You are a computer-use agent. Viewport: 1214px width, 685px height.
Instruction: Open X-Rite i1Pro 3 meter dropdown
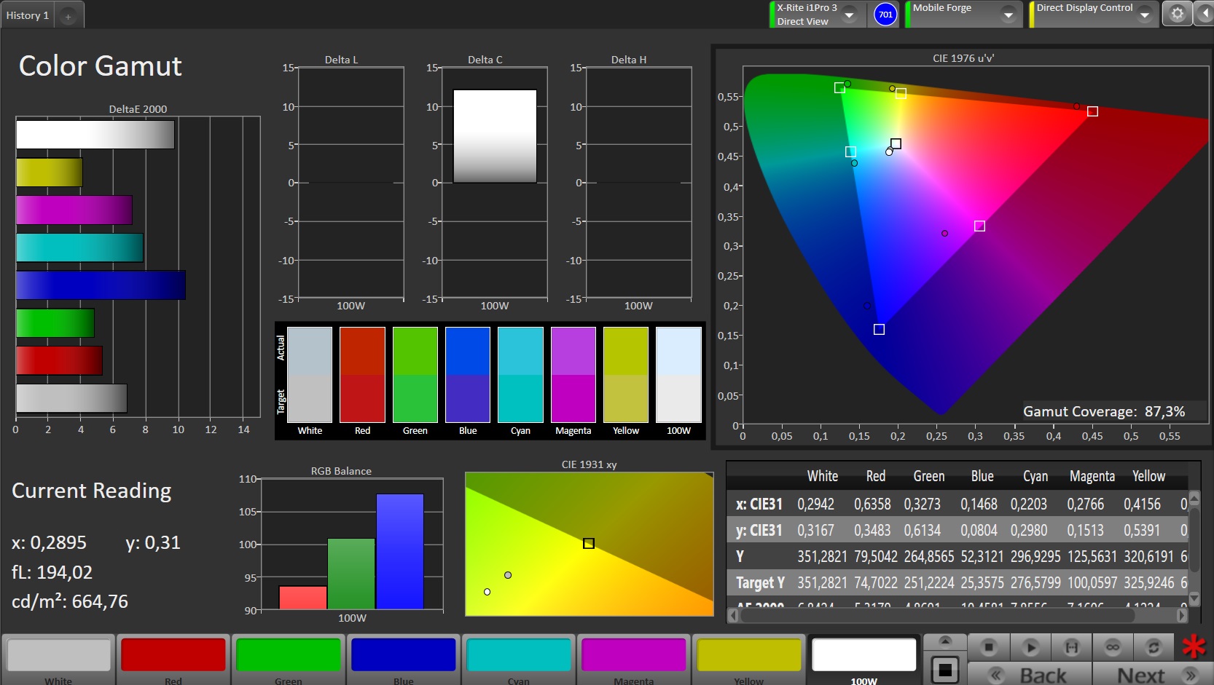(849, 15)
